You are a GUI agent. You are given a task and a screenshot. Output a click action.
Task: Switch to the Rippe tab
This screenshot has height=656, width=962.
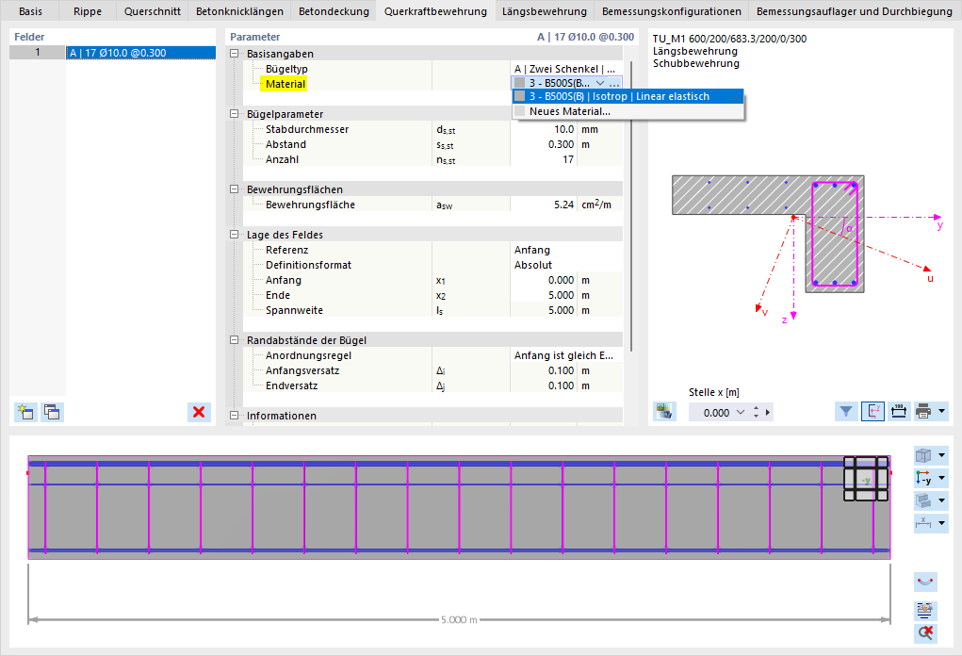tap(88, 11)
